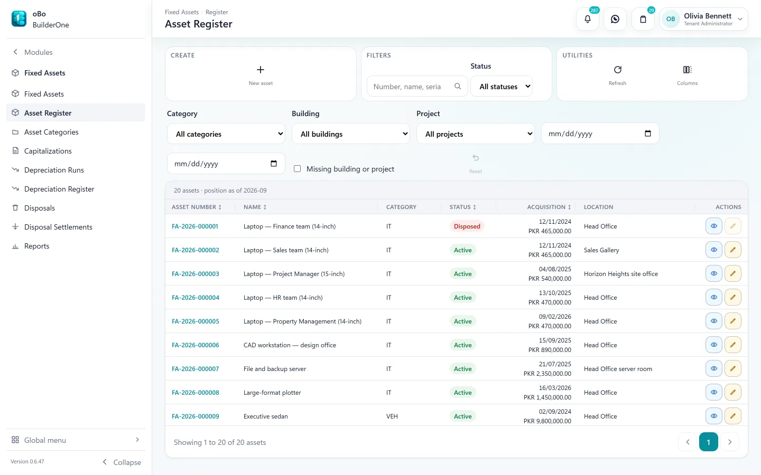Open the All statuses dropdown
The image size is (761, 475).
(x=502, y=87)
